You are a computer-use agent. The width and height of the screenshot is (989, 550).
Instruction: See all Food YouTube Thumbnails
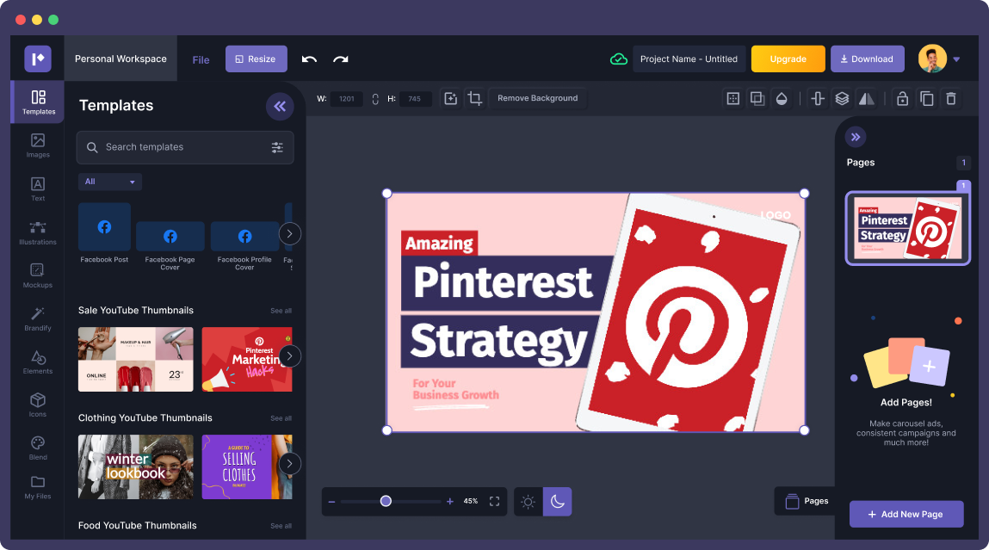281,526
